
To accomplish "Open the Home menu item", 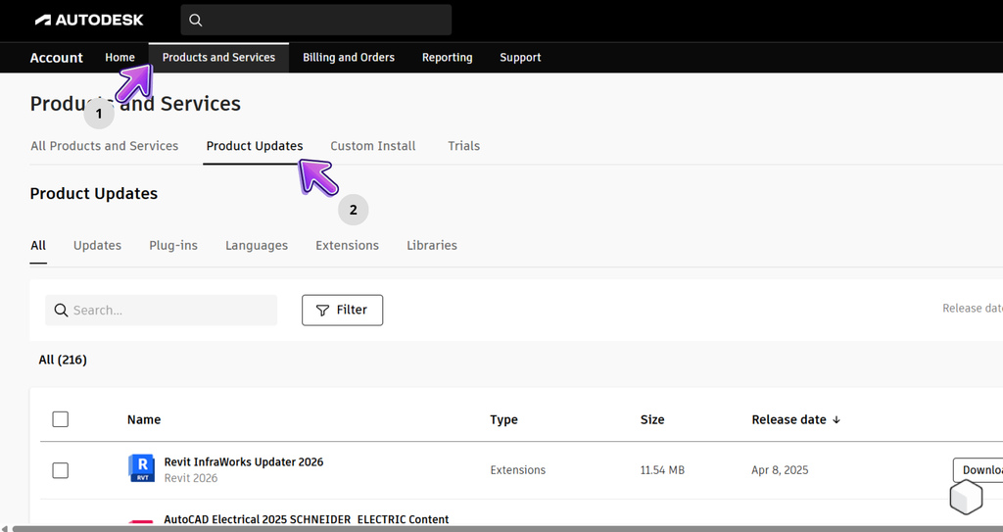I will point(120,58).
